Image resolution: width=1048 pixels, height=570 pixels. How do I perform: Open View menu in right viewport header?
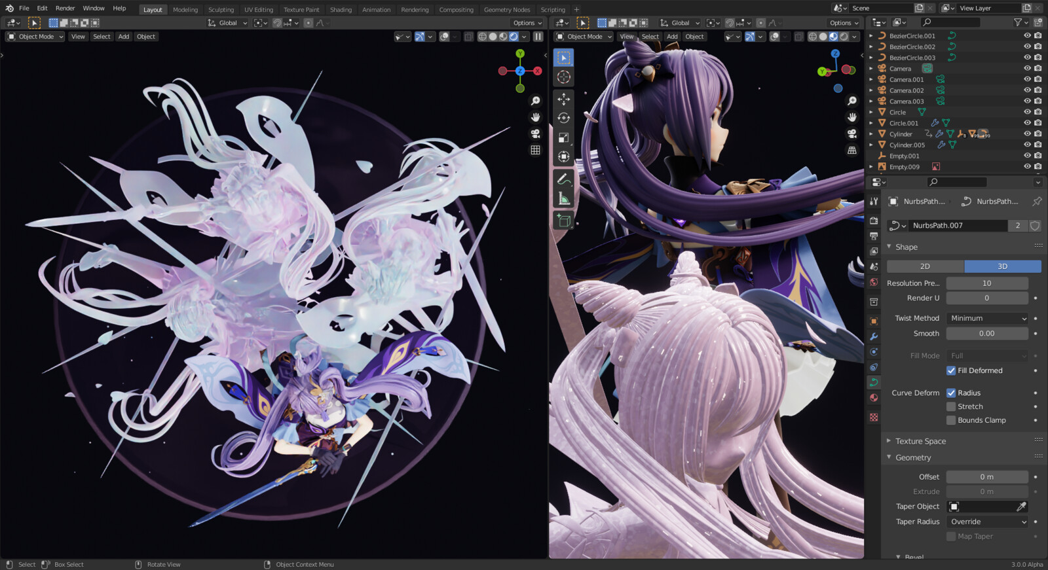[x=627, y=37]
